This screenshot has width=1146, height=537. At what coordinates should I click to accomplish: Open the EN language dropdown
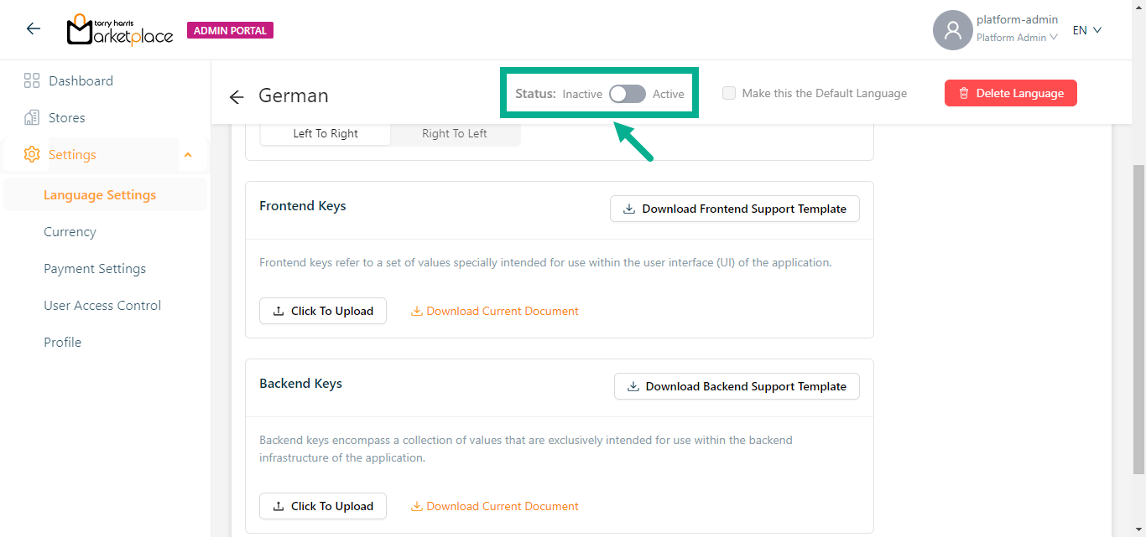[x=1087, y=30]
